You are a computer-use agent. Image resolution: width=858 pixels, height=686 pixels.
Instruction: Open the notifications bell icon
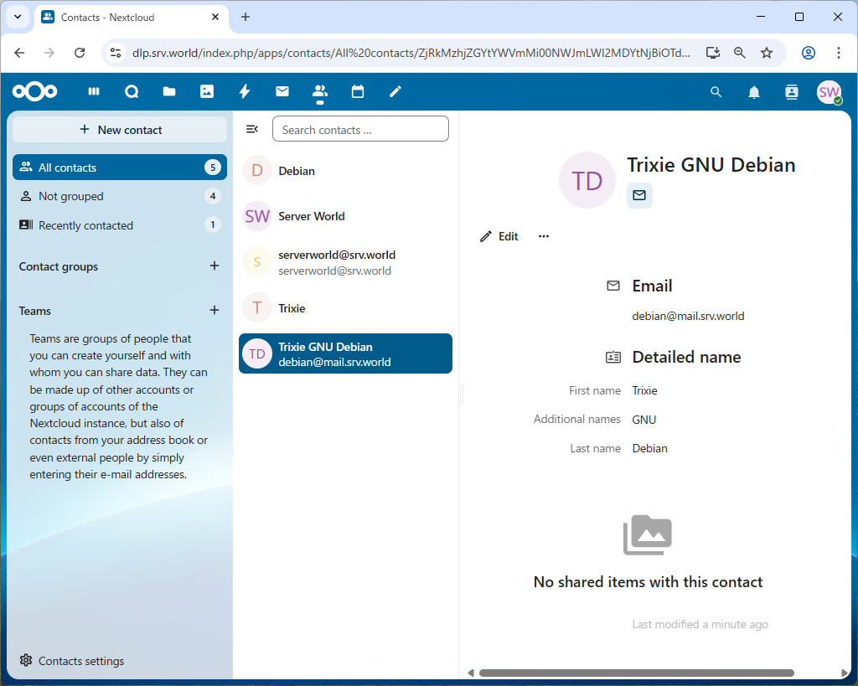coord(754,92)
